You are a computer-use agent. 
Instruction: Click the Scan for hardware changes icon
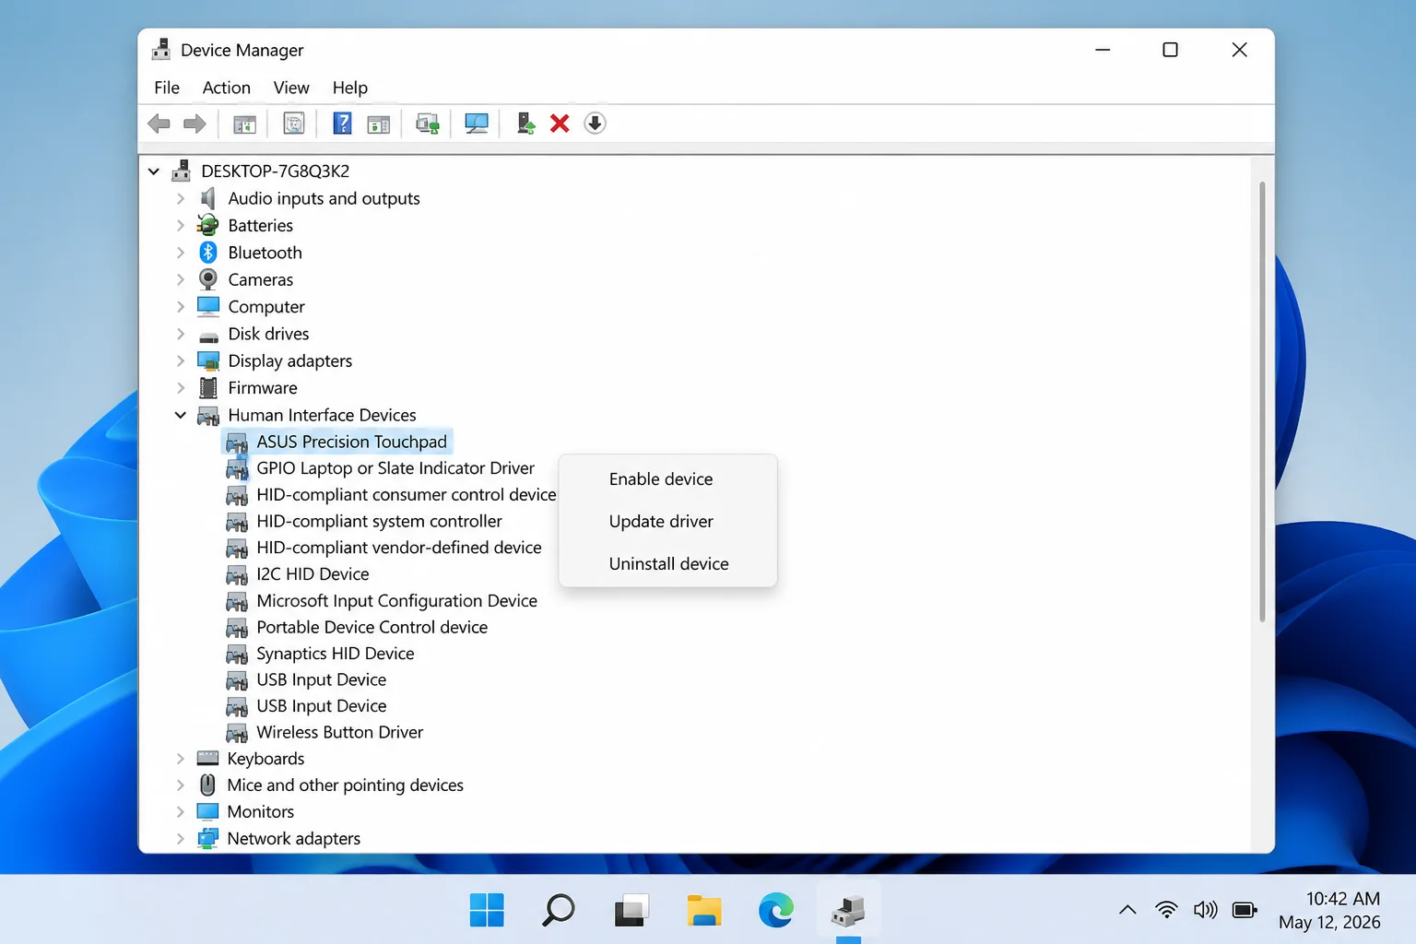(427, 124)
